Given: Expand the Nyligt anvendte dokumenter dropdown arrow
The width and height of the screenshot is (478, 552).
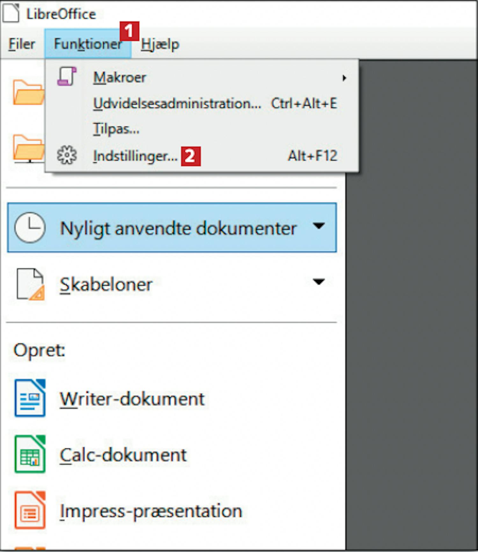Looking at the screenshot, I should coord(319,226).
